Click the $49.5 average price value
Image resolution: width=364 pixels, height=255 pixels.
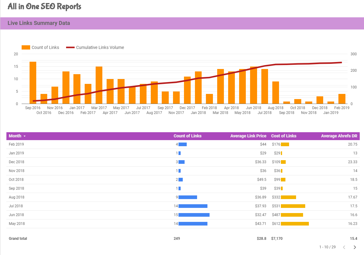[262, 180]
